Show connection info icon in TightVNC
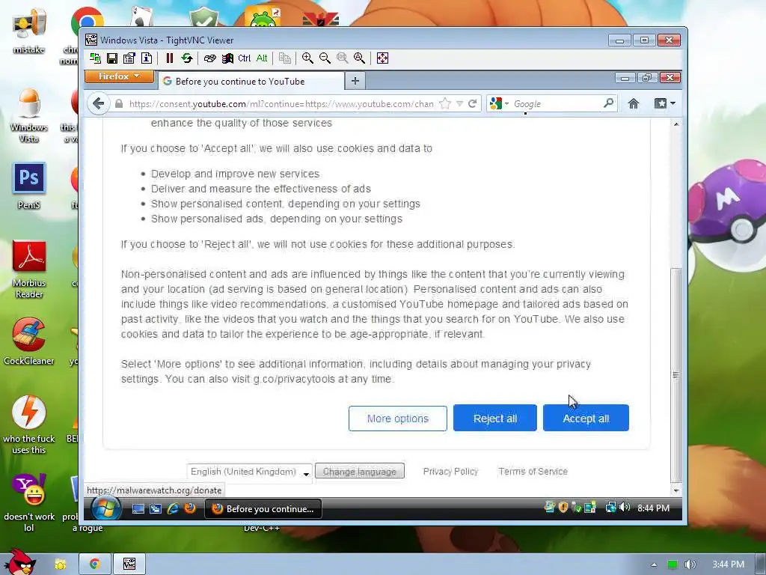766x575 pixels. point(147,58)
